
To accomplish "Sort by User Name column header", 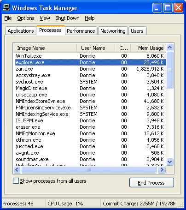I will (96, 48).
